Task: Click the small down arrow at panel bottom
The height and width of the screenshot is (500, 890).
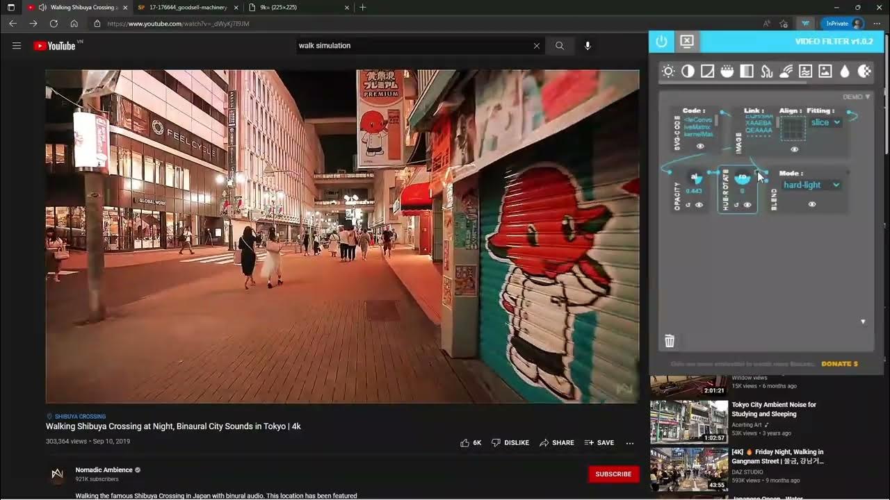Action: [863, 322]
